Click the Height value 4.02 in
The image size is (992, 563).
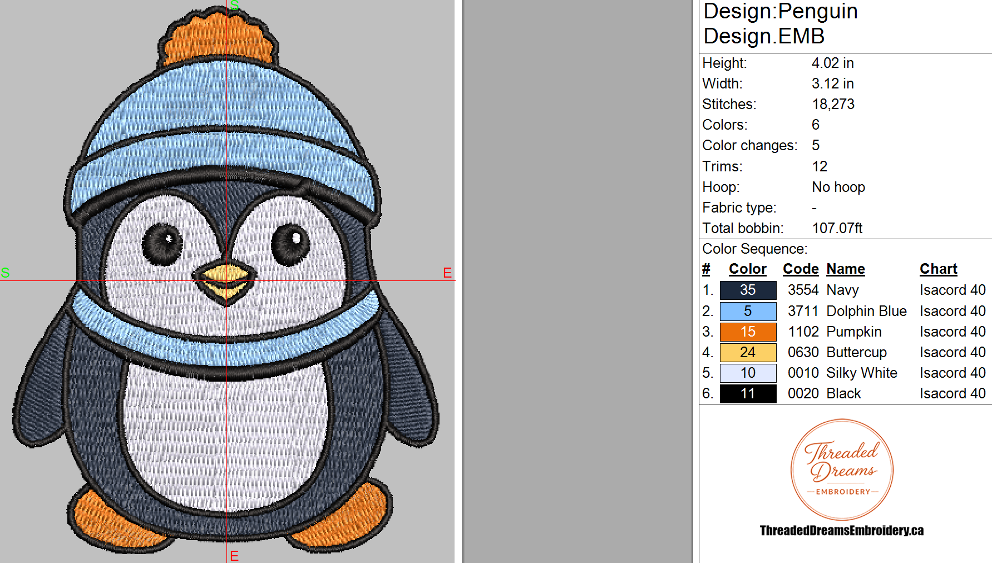[832, 63]
